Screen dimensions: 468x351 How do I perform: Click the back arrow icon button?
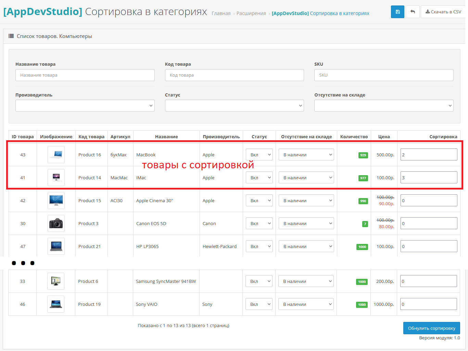click(x=413, y=12)
